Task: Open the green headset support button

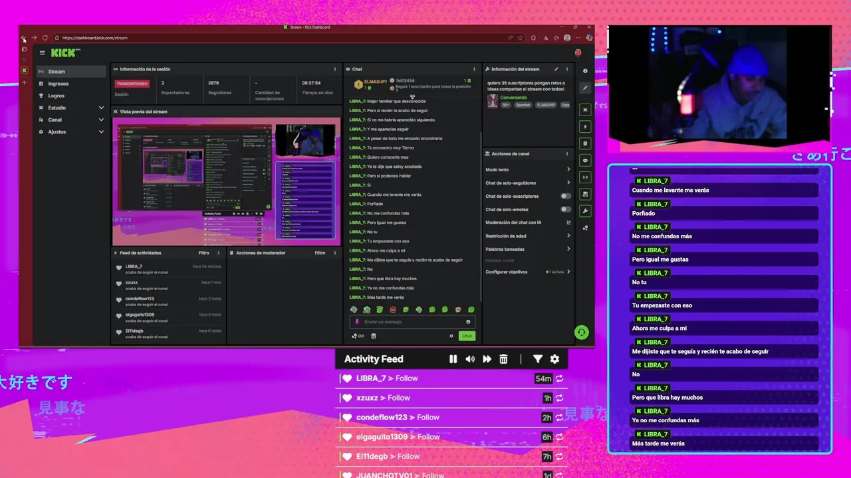Action: (582, 332)
